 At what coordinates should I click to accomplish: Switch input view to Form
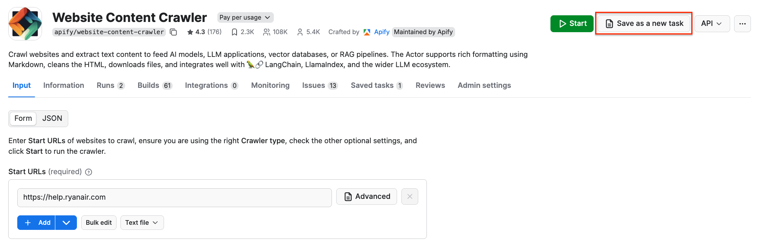coord(23,118)
